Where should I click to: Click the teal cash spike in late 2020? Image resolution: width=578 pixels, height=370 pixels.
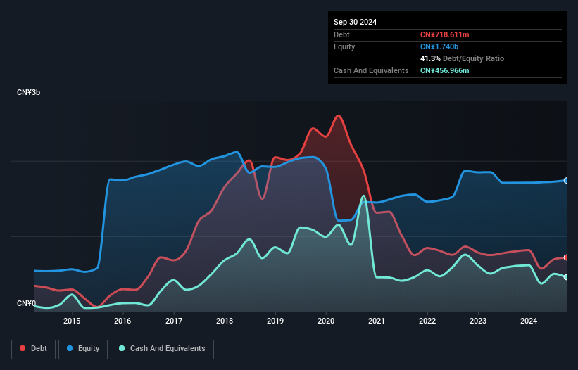364,196
